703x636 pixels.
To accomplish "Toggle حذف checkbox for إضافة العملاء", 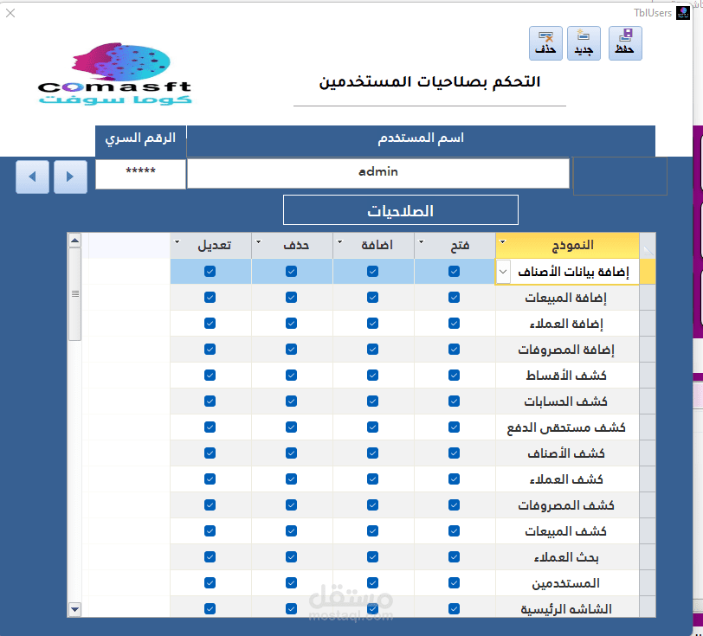I will 292,324.
